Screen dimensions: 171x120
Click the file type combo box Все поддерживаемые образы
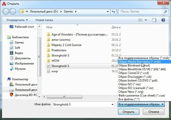141,104
